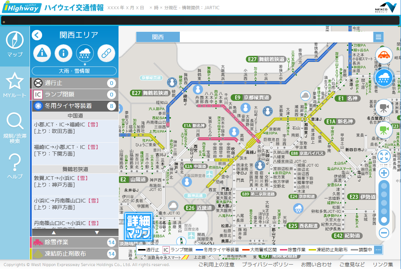The width and height of the screenshot is (401, 269).
Task: Set zoom slider to the top level dot
Action: [384, 186]
